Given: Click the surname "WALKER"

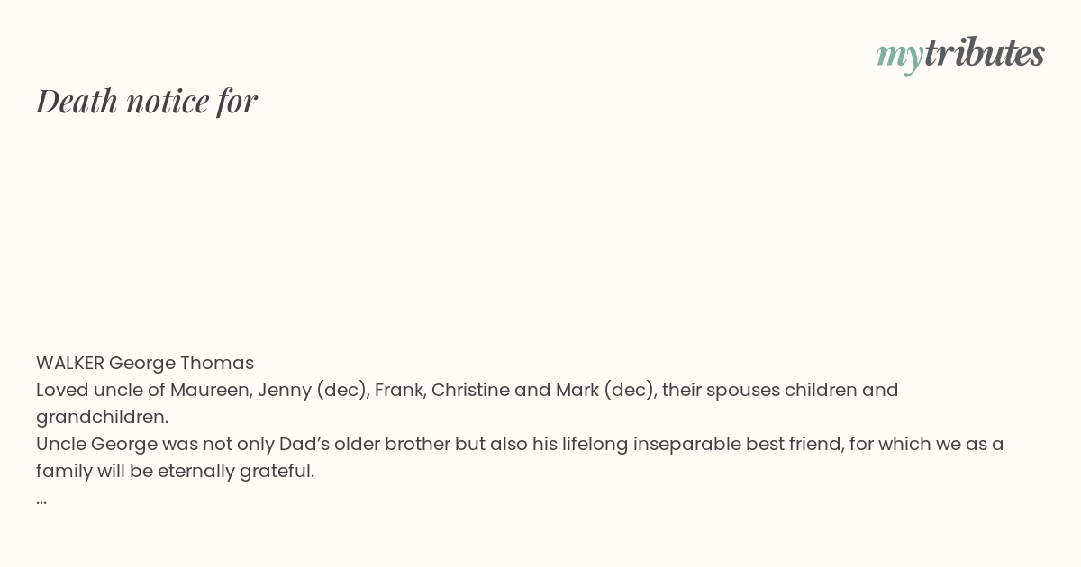Looking at the screenshot, I should point(70,363).
